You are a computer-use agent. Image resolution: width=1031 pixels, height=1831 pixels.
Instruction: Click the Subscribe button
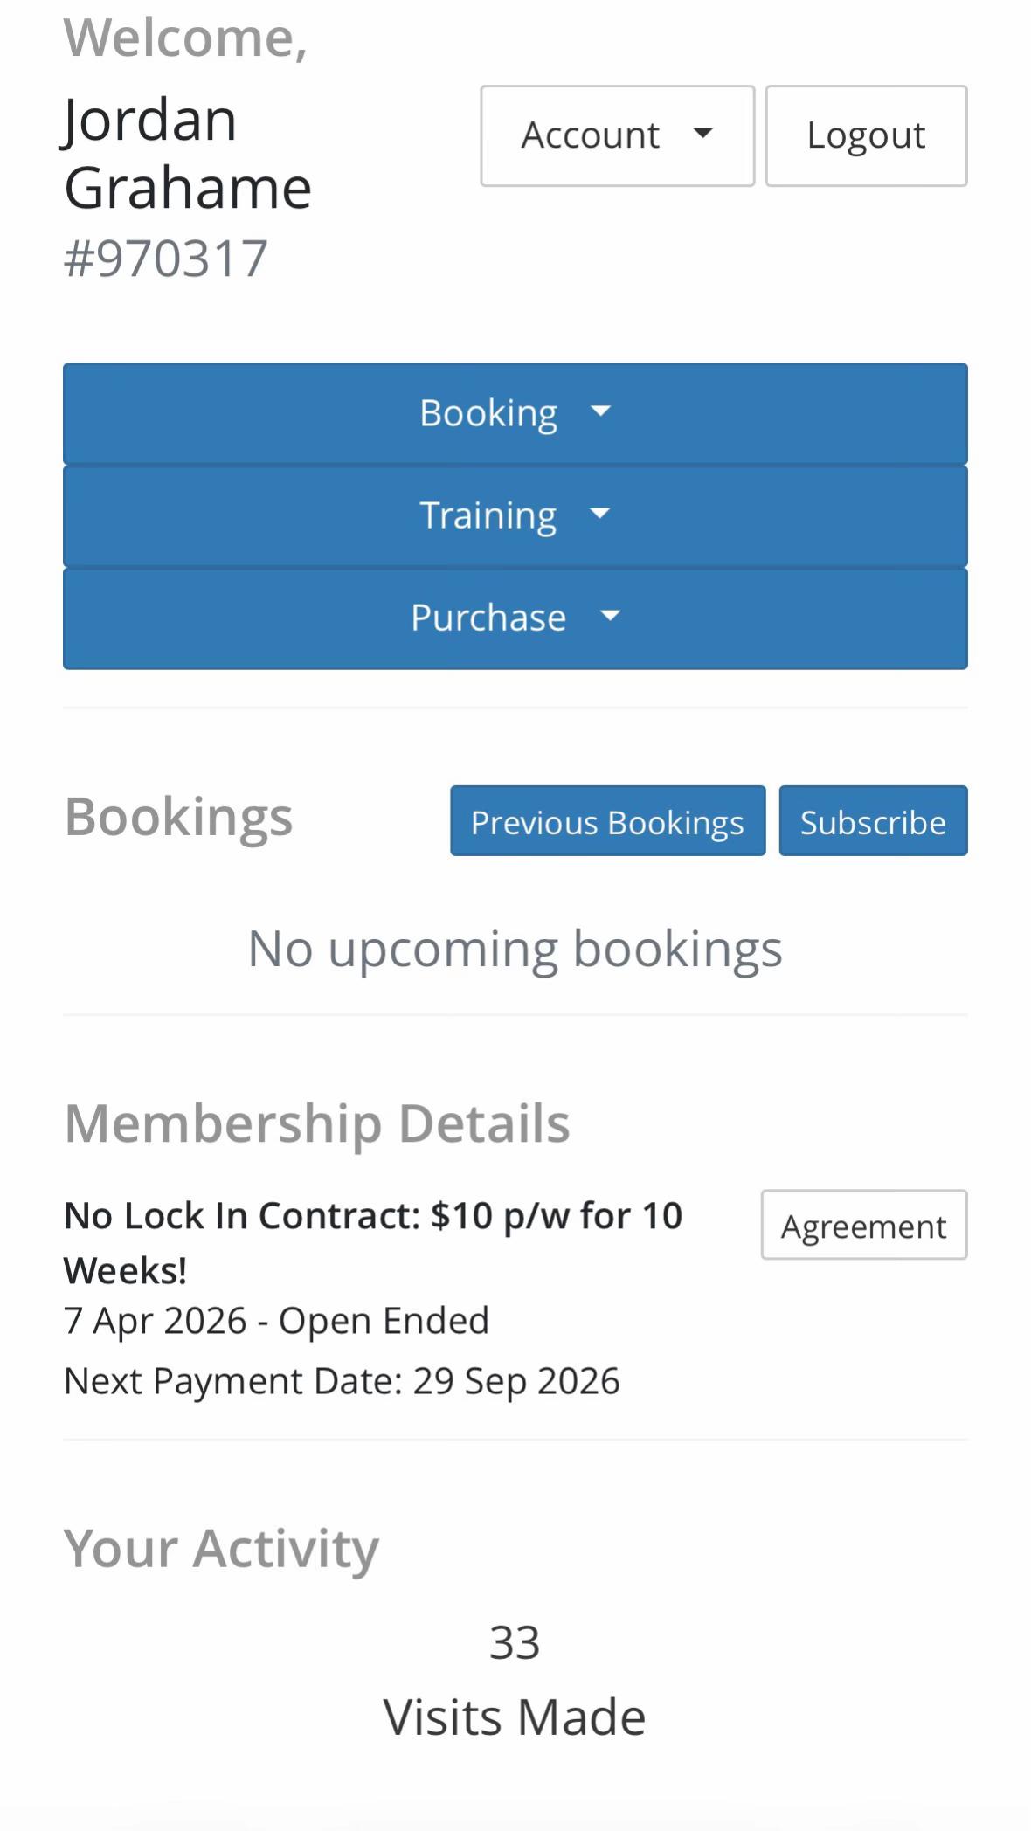873,821
